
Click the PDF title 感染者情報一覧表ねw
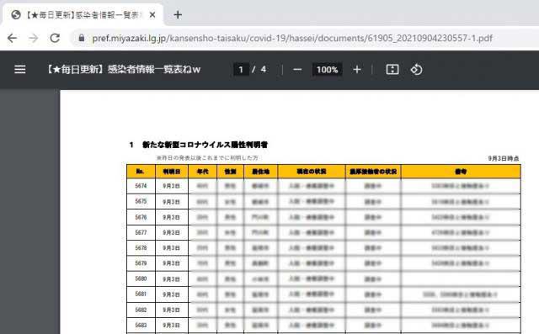pyautogui.click(x=124, y=70)
